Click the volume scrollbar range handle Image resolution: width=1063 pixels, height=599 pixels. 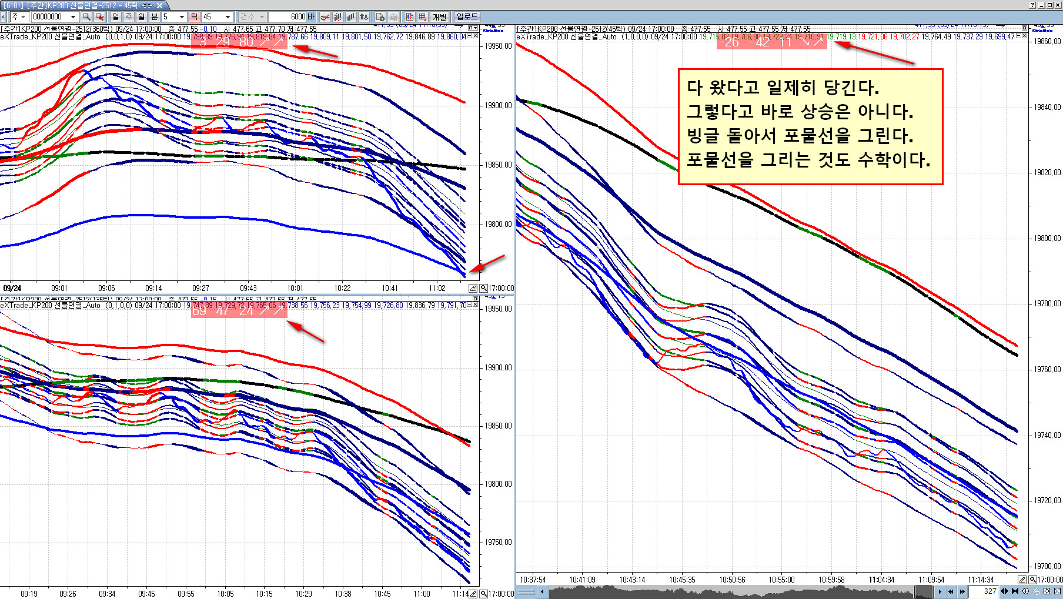pyautogui.click(x=923, y=591)
